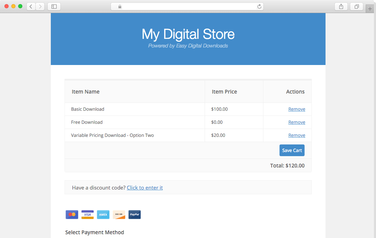Click the Amex payment icon
The height and width of the screenshot is (238, 376).
pos(103,215)
